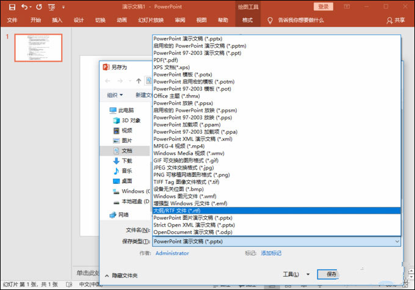
Task: Open the 组织 dropdown menu
Action: pos(115,95)
